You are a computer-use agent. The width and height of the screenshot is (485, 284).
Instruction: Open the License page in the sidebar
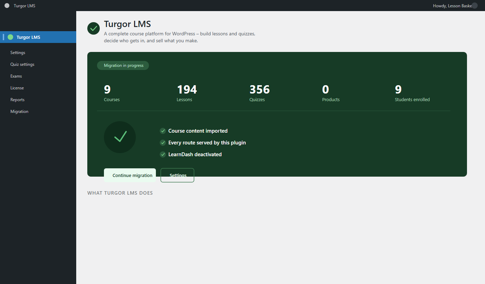pos(17,88)
